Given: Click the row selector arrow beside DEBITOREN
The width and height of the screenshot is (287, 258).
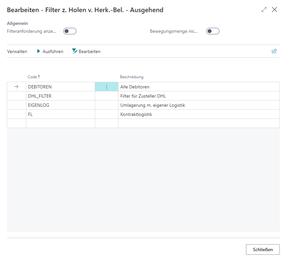Looking at the screenshot, I should pyautogui.click(x=16, y=87).
